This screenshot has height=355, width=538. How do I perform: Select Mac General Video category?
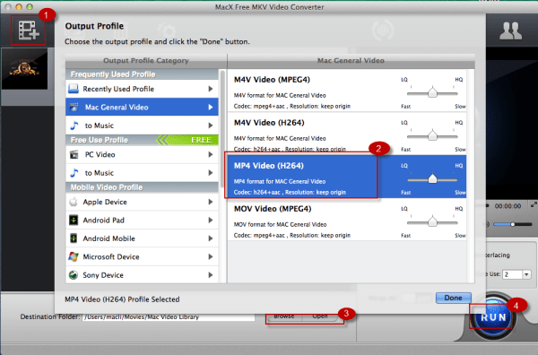click(x=142, y=107)
